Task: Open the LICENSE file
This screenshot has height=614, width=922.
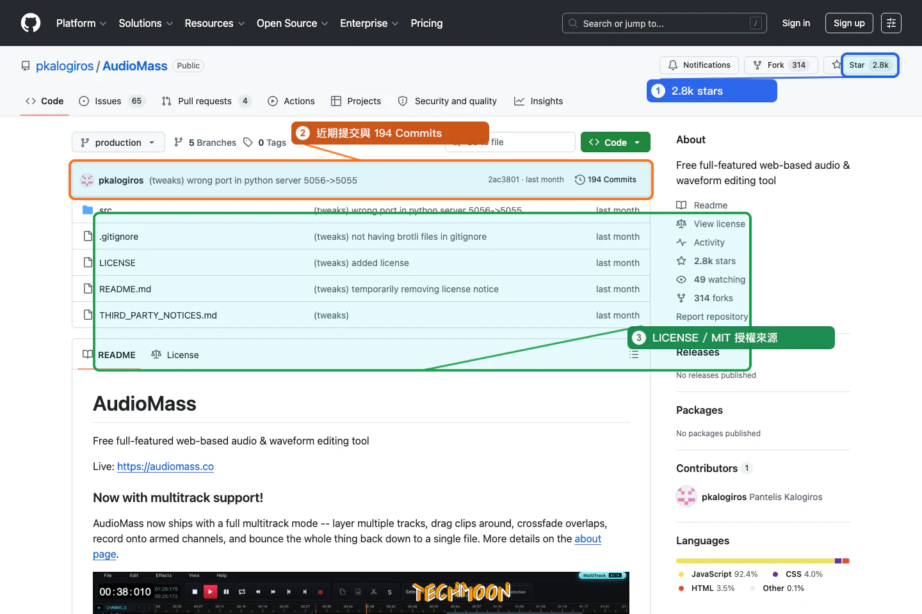Action: tap(117, 263)
